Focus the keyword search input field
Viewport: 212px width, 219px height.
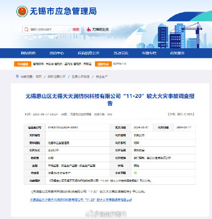(50, 29)
